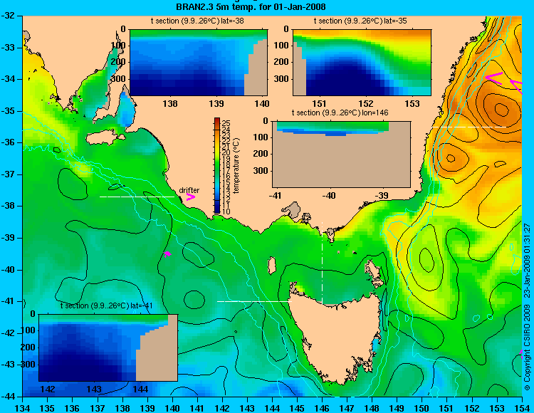Click the '-32' latitude label on left axis
Image resolution: width=534 pixels, height=413 pixels.
tap(7, 16)
